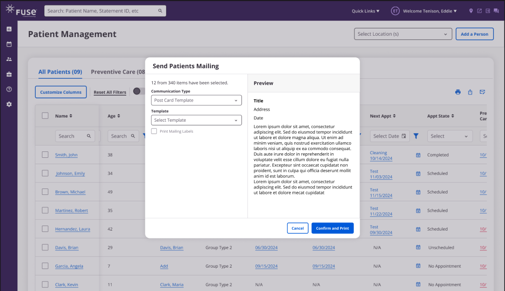Check the box for Smith, John row
The width and height of the screenshot is (505, 291).
coord(45,155)
